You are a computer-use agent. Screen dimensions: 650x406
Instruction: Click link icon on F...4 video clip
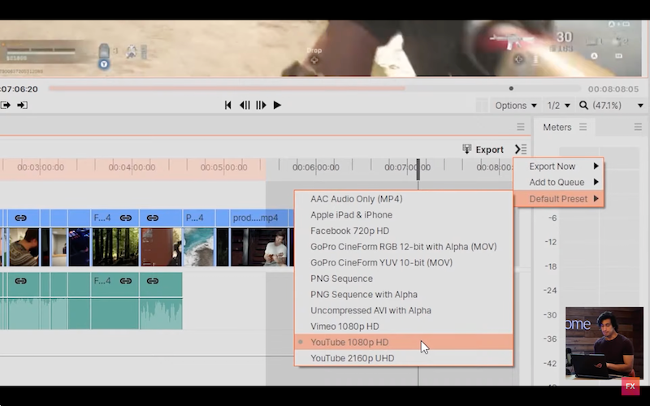(x=126, y=218)
